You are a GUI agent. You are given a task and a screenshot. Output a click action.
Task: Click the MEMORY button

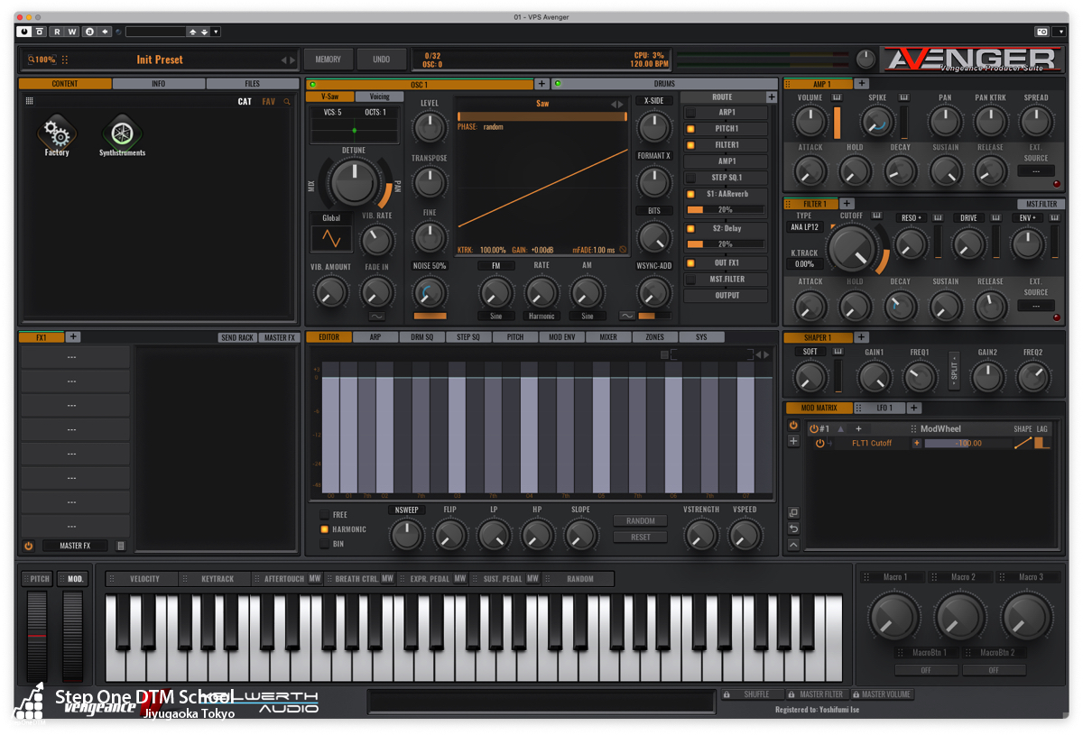328,60
